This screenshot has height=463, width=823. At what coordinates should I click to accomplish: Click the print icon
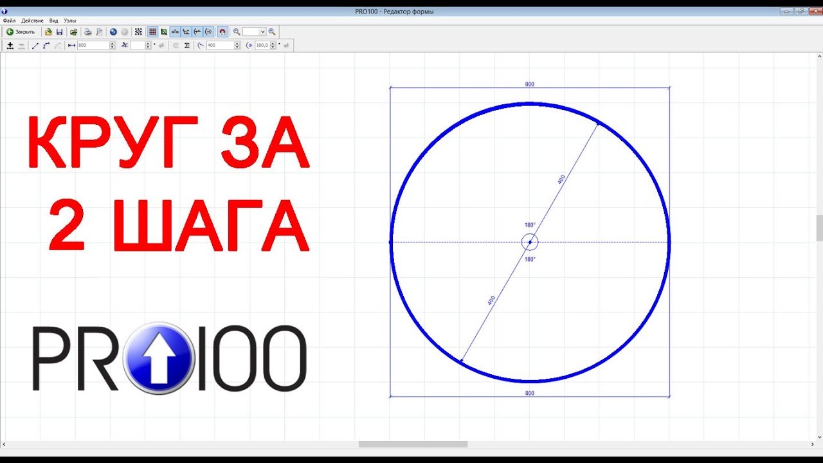(87, 32)
